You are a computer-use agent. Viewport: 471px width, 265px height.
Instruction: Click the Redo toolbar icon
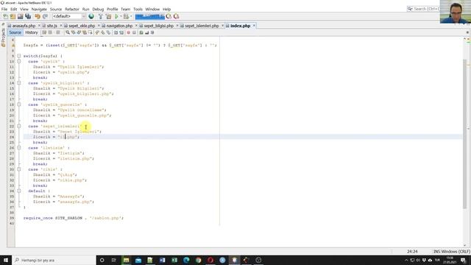click(x=45, y=16)
